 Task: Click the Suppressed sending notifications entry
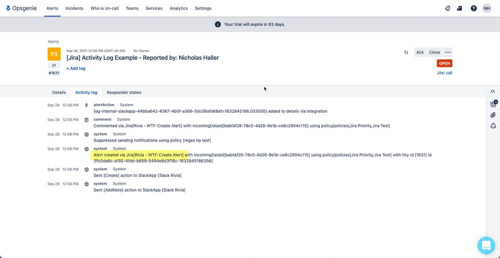152,140
